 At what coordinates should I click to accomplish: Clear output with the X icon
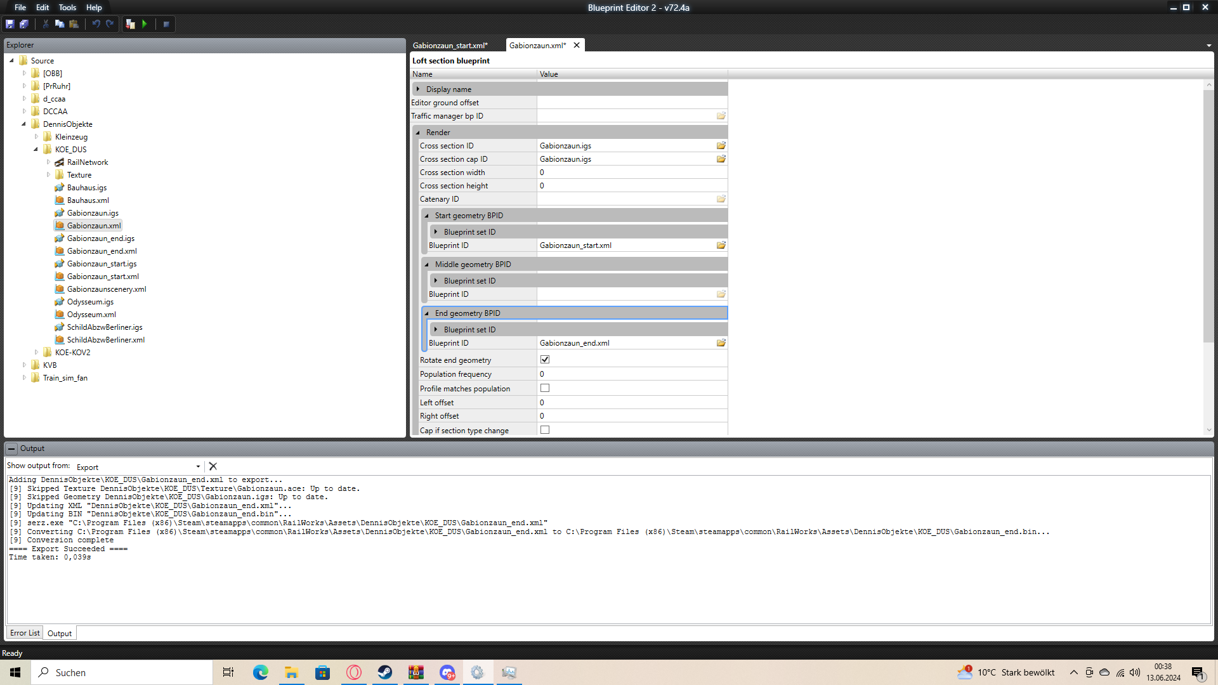coord(213,466)
